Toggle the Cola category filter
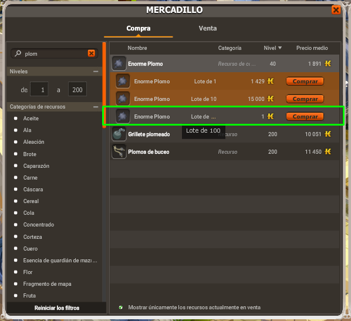 coord(16,213)
